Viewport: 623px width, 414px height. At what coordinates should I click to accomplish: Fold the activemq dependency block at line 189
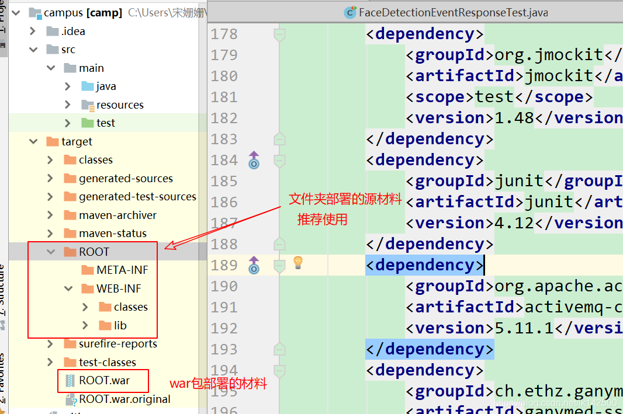[279, 266]
